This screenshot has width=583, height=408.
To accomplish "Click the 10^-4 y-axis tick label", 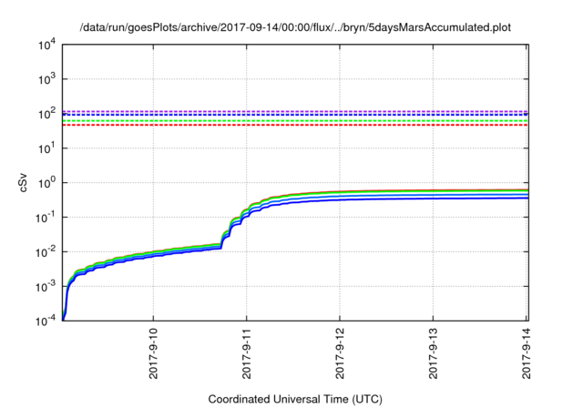I will [46, 321].
